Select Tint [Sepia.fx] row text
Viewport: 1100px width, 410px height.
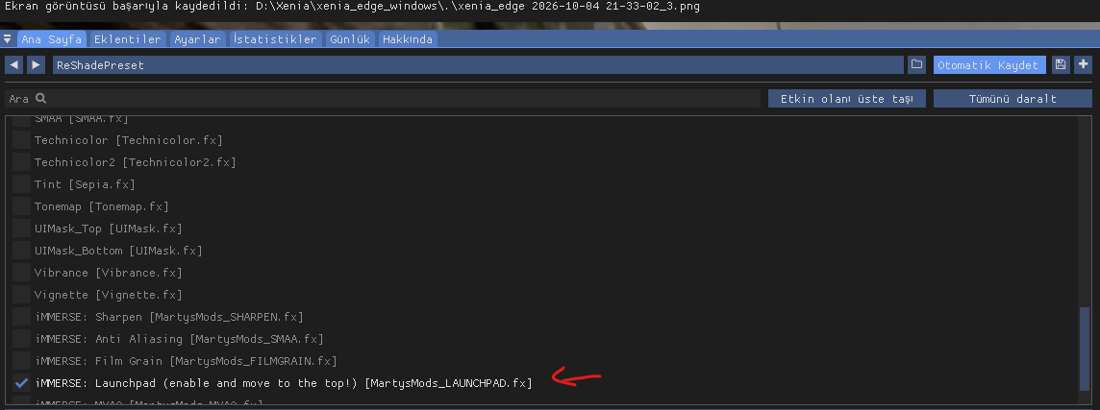coord(85,184)
